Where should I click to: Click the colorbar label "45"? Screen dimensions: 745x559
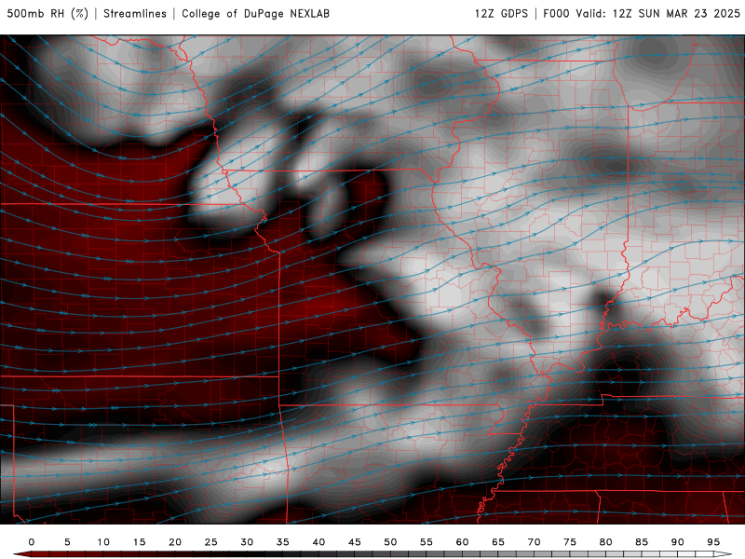[355, 542]
